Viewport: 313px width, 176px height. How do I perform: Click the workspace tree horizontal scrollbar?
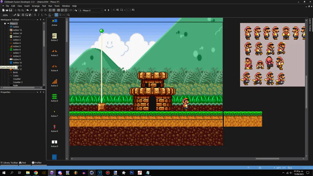[18, 87]
